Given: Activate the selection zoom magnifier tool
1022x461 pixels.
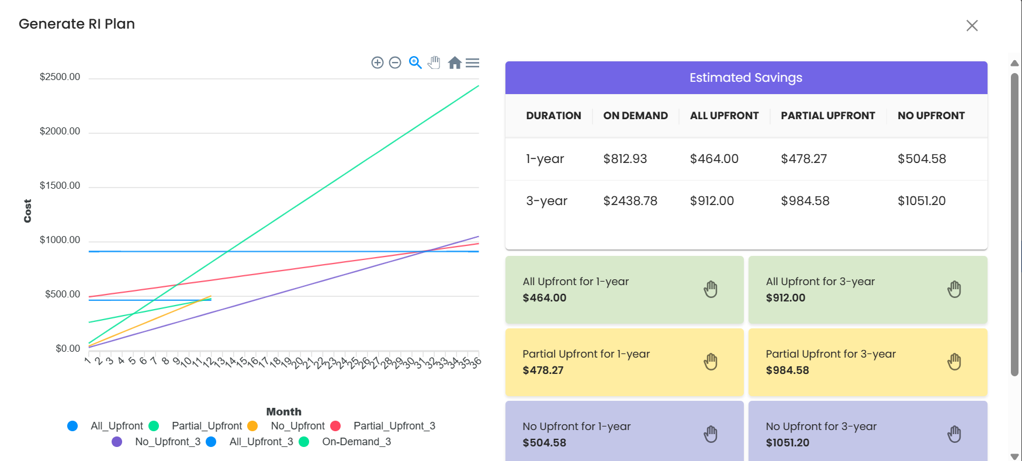Looking at the screenshot, I should [415, 63].
